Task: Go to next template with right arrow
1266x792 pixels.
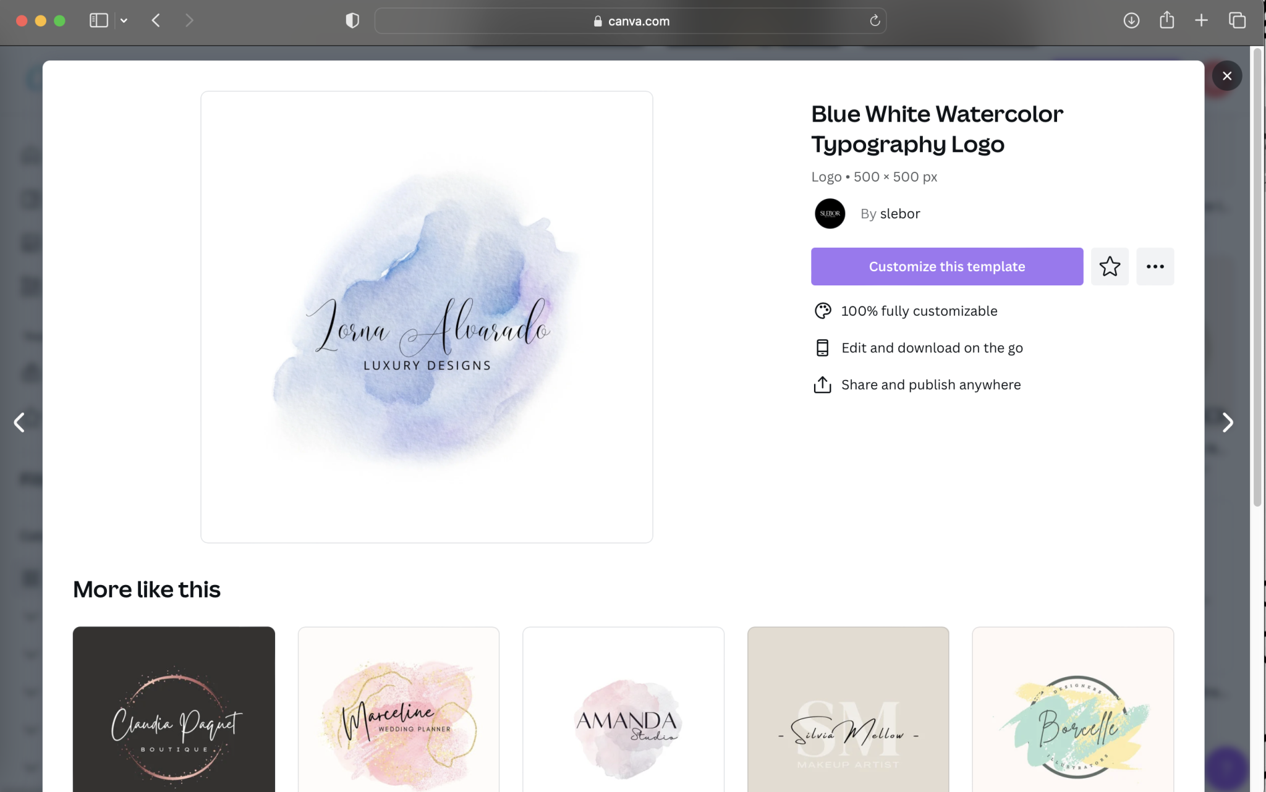Action: coord(1228,423)
